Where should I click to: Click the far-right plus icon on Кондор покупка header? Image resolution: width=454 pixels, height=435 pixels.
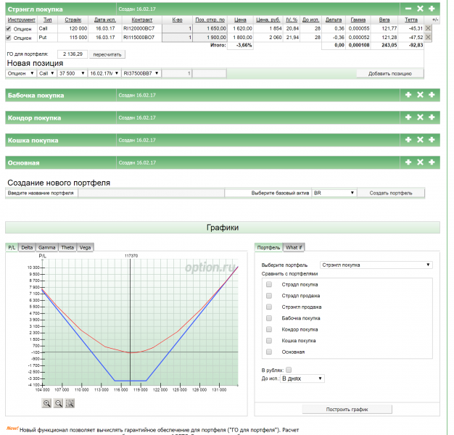tap(432, 117)
